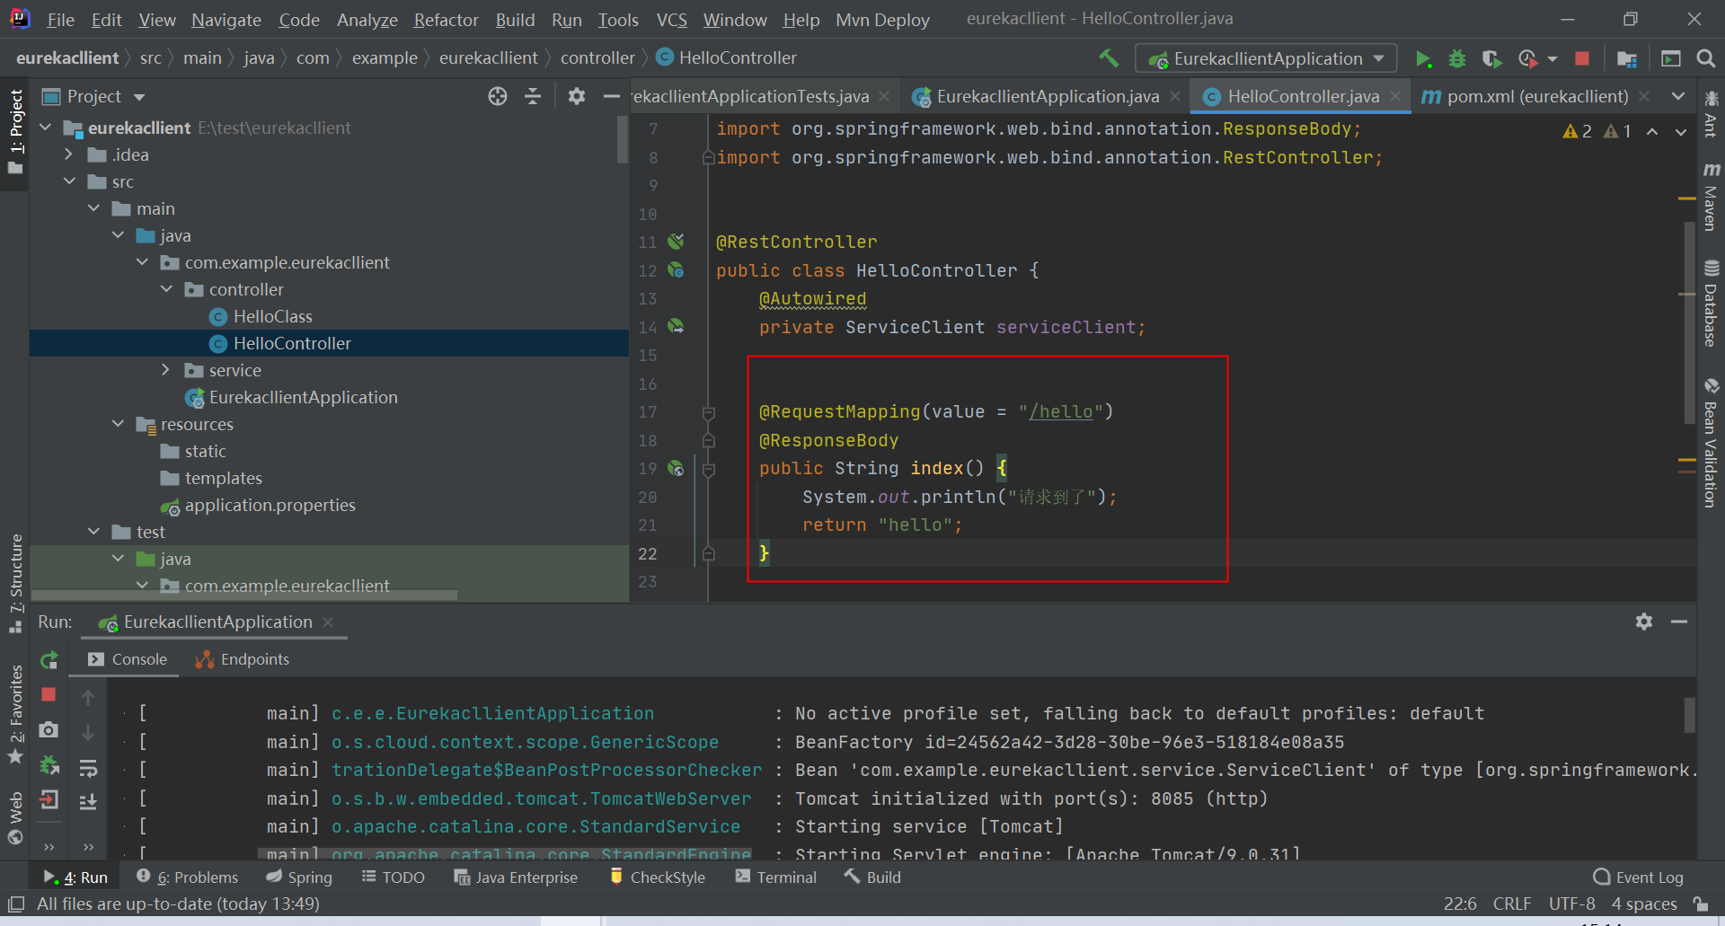Viewport: 1725px width, 926px height.
Task: Open the Terminal tool window
Action: click(776, 877)
